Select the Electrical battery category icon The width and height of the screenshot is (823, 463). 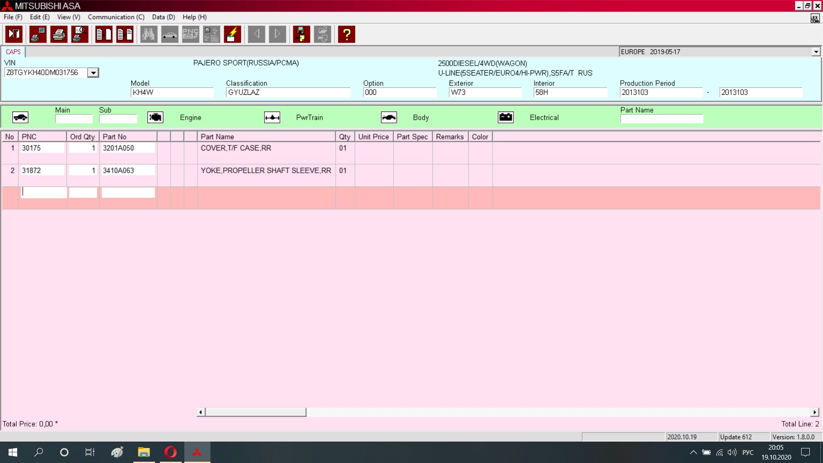(506, 117)
